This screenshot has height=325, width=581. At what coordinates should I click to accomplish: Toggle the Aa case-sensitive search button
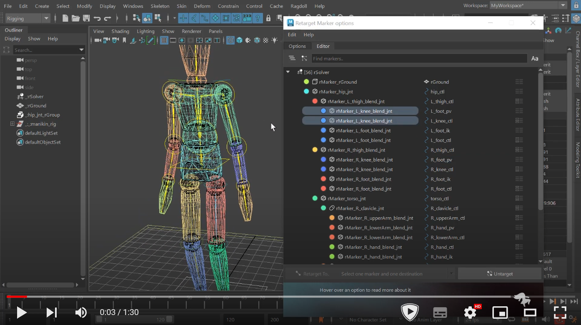pos(535,59)
